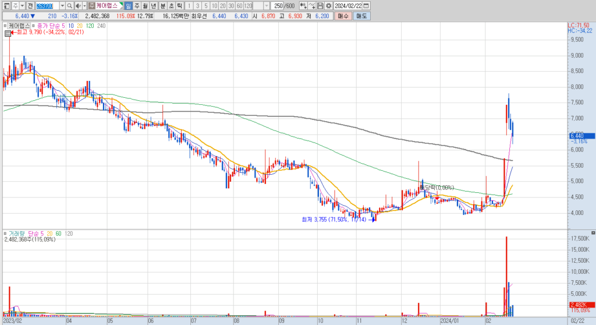Click the 주 badge before stock name

point(91,6)
